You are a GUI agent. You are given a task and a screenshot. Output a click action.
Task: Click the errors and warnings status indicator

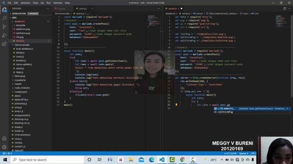pyautogui.click(x=7, y=154)
